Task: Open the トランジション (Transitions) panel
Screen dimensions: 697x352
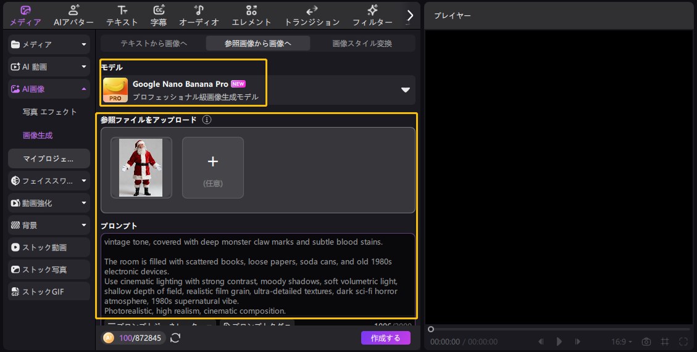Action: click(x=312, y=15)
